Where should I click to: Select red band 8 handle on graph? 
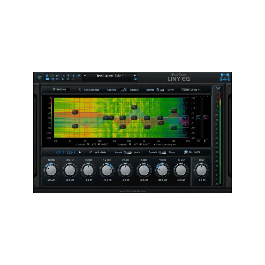185,125
